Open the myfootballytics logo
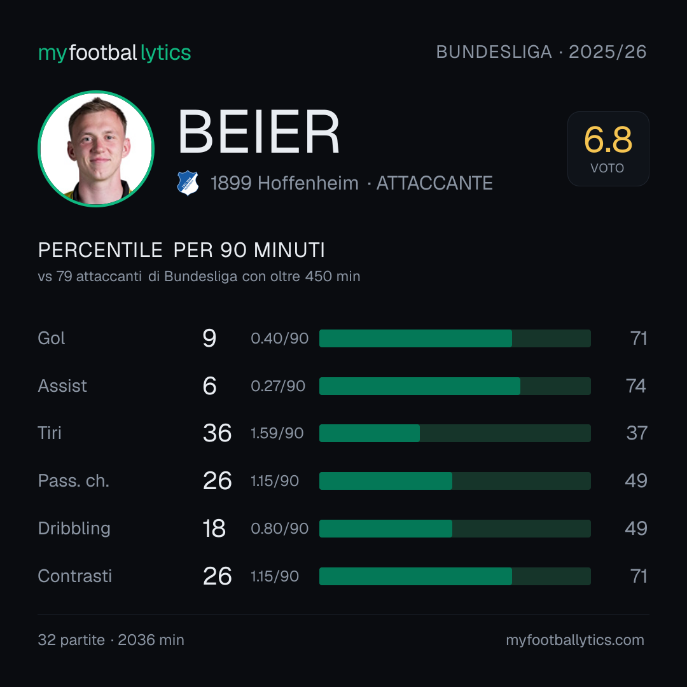This screenshot has width=687, height=687. tap(114, 53)
